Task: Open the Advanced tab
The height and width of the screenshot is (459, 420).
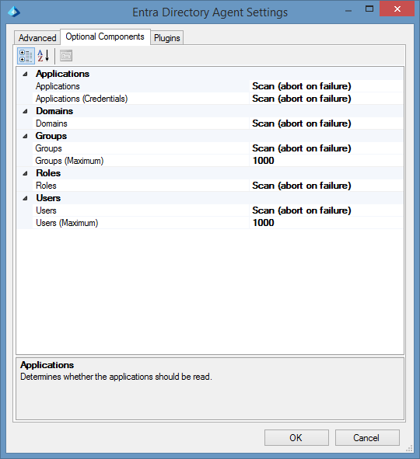Action: click(x=37, y=38)
